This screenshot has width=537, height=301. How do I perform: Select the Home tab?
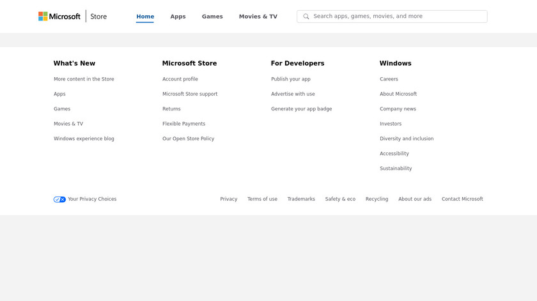point(145,17)
